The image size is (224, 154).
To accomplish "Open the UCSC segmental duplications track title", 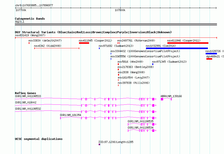I will coord(39,139).
